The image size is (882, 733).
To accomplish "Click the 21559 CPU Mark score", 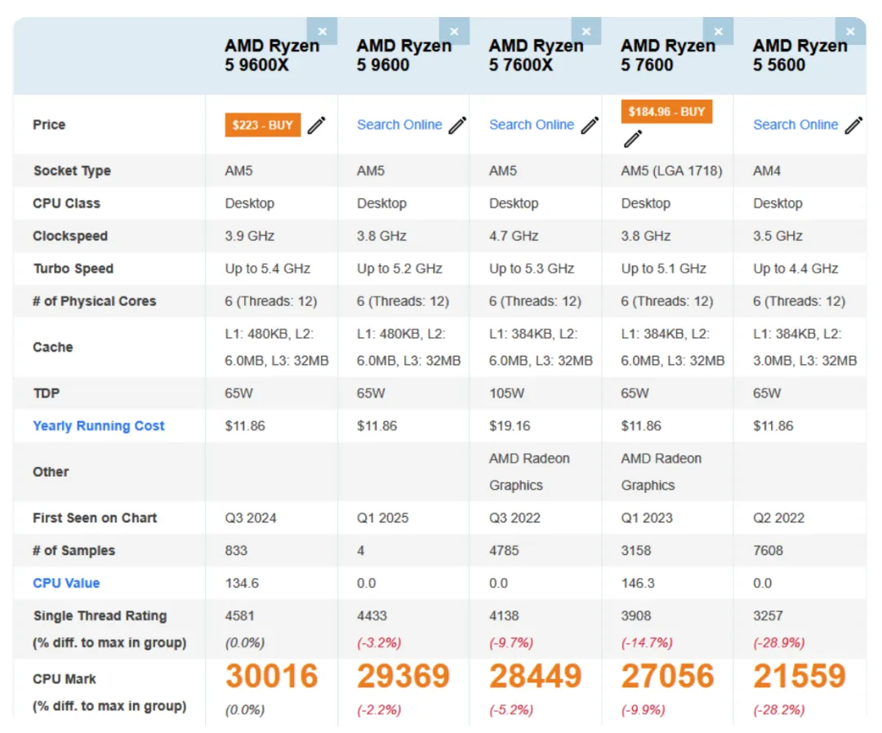I will point(801,676).
